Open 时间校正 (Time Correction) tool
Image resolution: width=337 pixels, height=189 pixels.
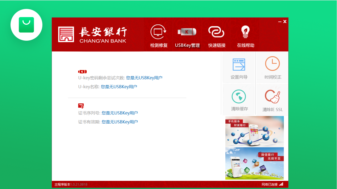(272, 68)
